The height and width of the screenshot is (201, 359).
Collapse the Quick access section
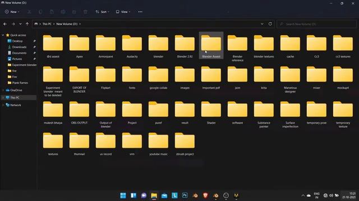[x=3, y=35]
